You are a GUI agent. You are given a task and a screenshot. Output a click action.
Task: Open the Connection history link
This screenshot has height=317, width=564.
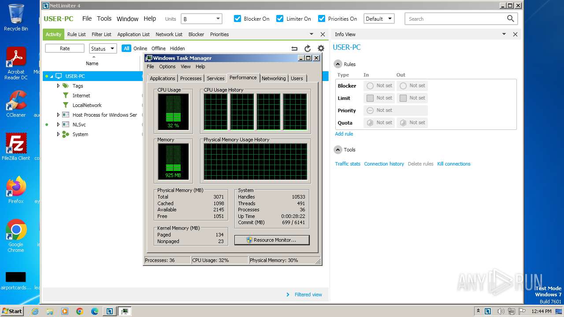pos(384,164)
